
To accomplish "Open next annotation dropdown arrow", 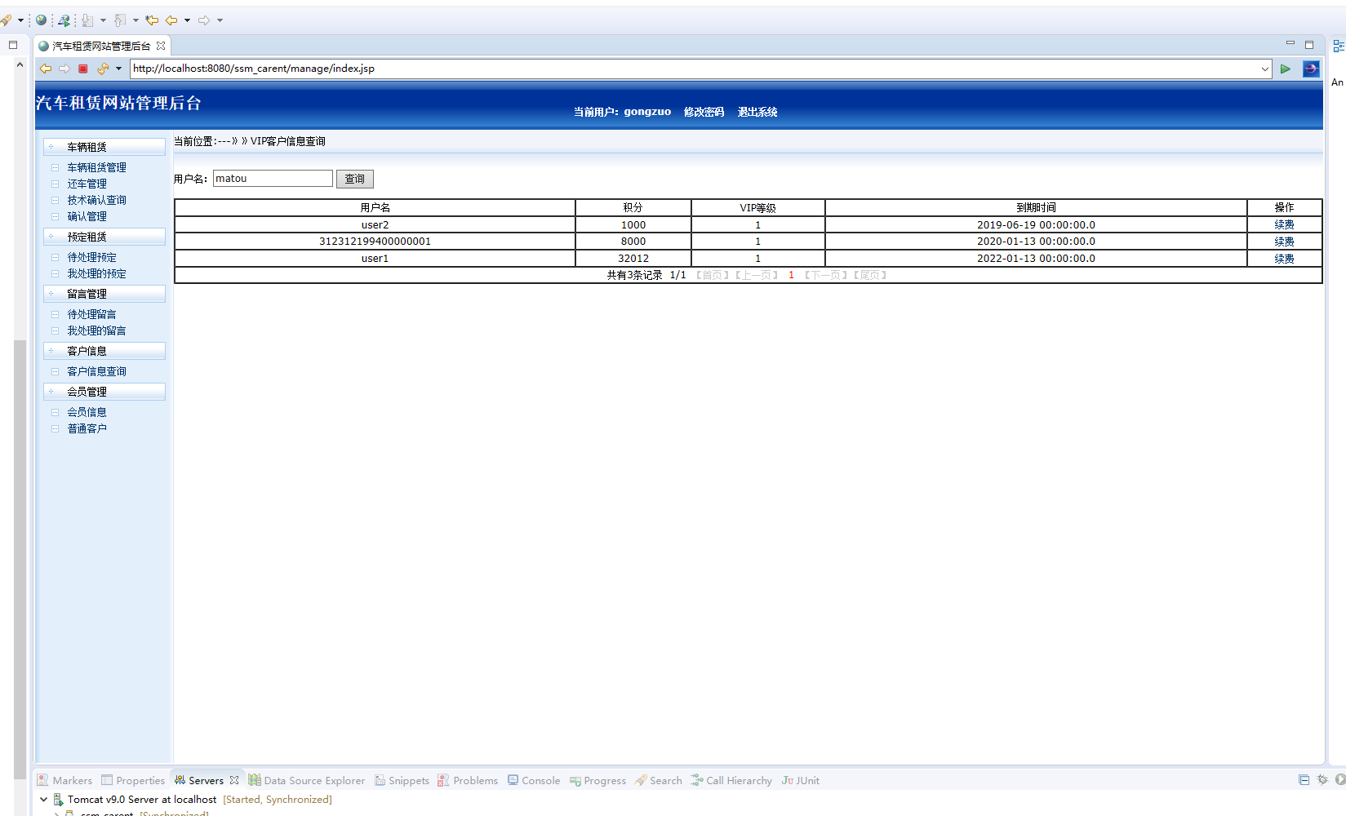I will click(x=103, y=20).
